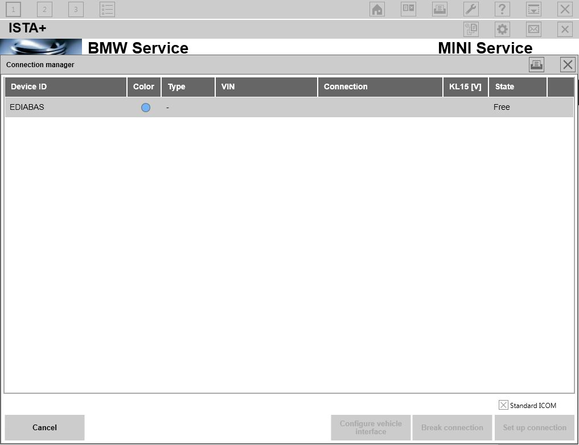The height and width of the screenshot is (445, 579).
Task: Open the minimize-to-tray dropdown icon
Action: (533, 9)
